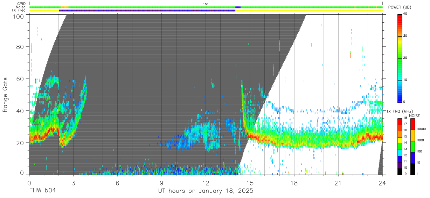Click the Range Gate axis label
This screenshot has height=198, width=430.
[5, 94]
